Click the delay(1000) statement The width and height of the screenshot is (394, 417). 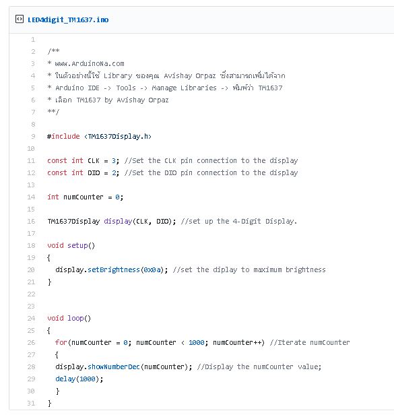79,379
